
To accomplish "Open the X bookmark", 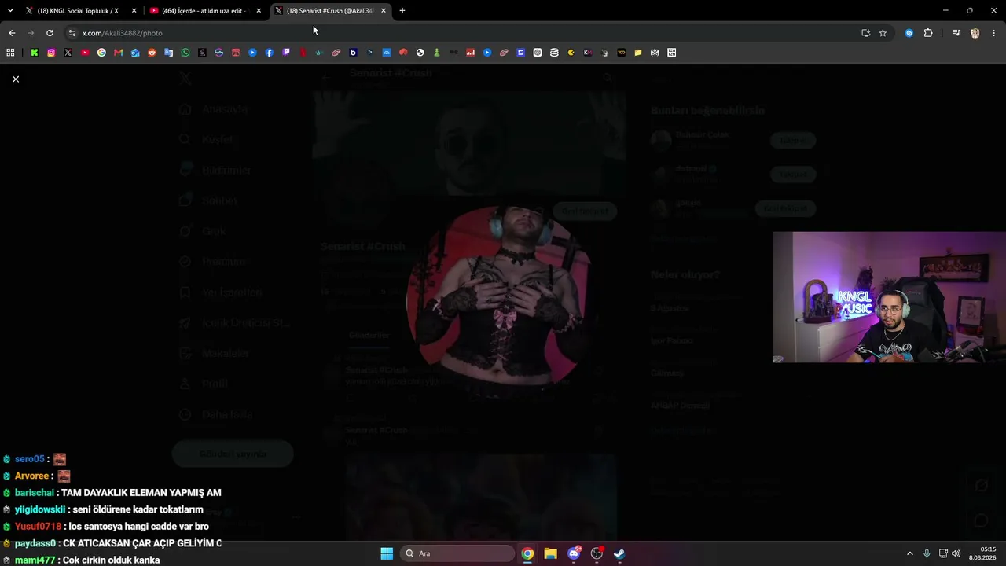I will tap(68, 53).
